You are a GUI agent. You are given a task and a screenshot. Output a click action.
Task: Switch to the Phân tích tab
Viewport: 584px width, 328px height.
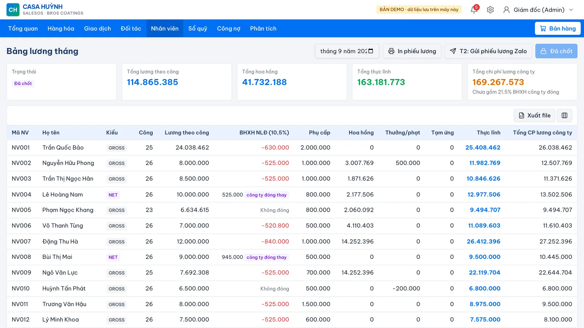[263, 28]
